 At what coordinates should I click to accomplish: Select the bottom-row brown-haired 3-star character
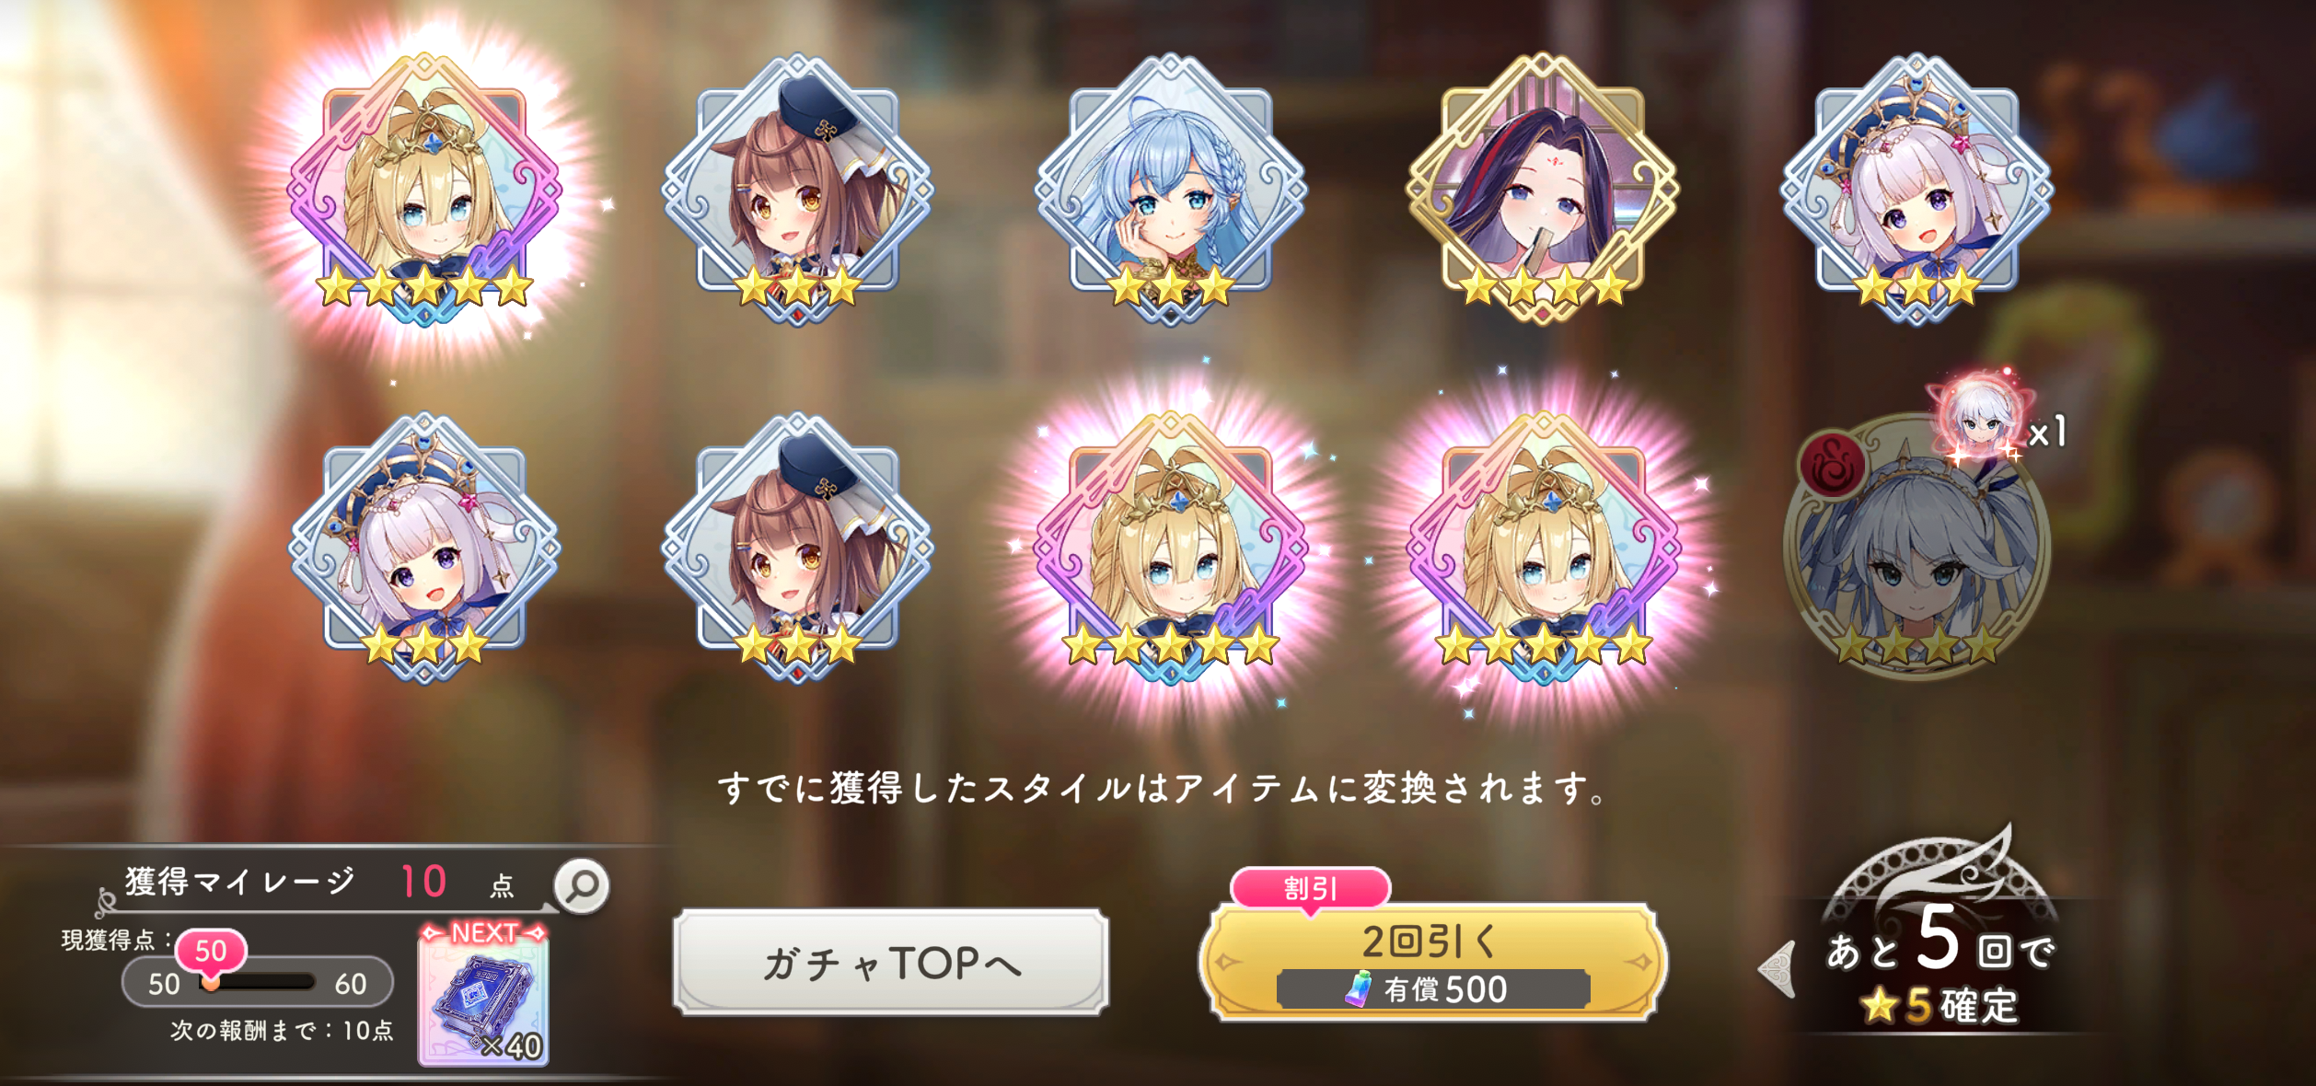point(797,548)
